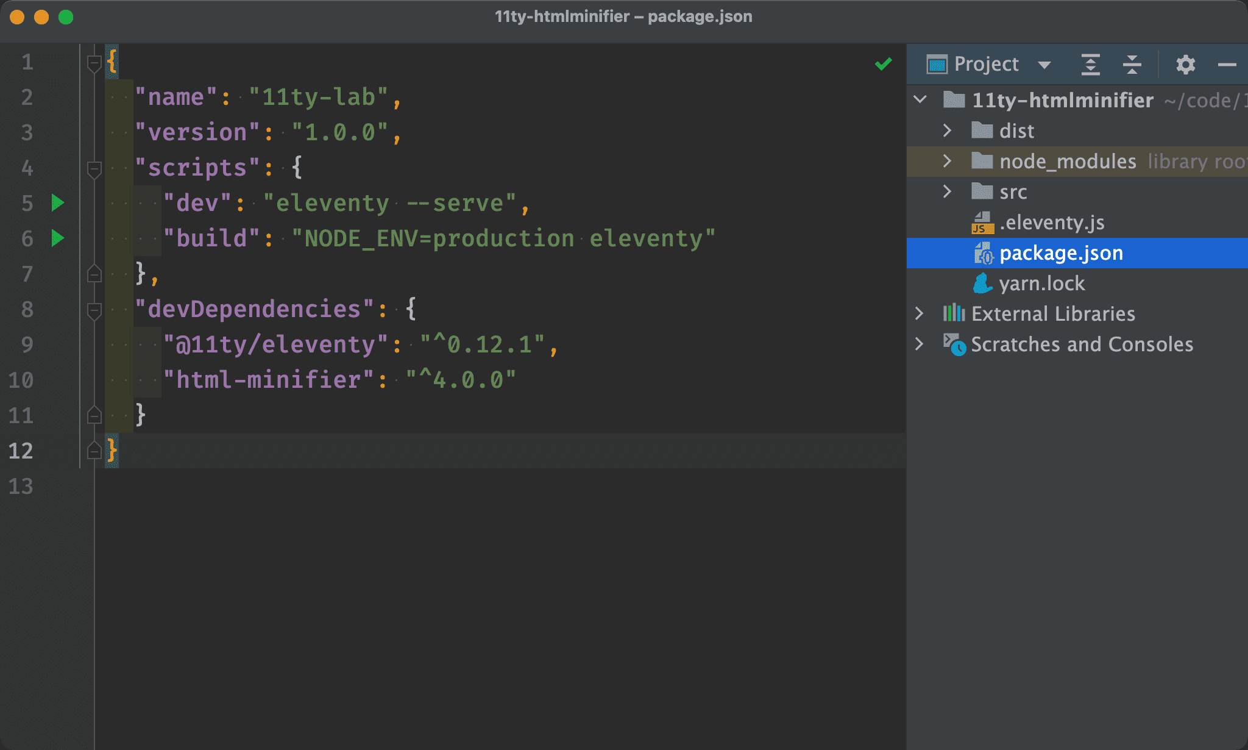This screenshot has width=1248, height=750.
Task: Open .eleventy.js in the tree
Action: [x=1052, y=223]
